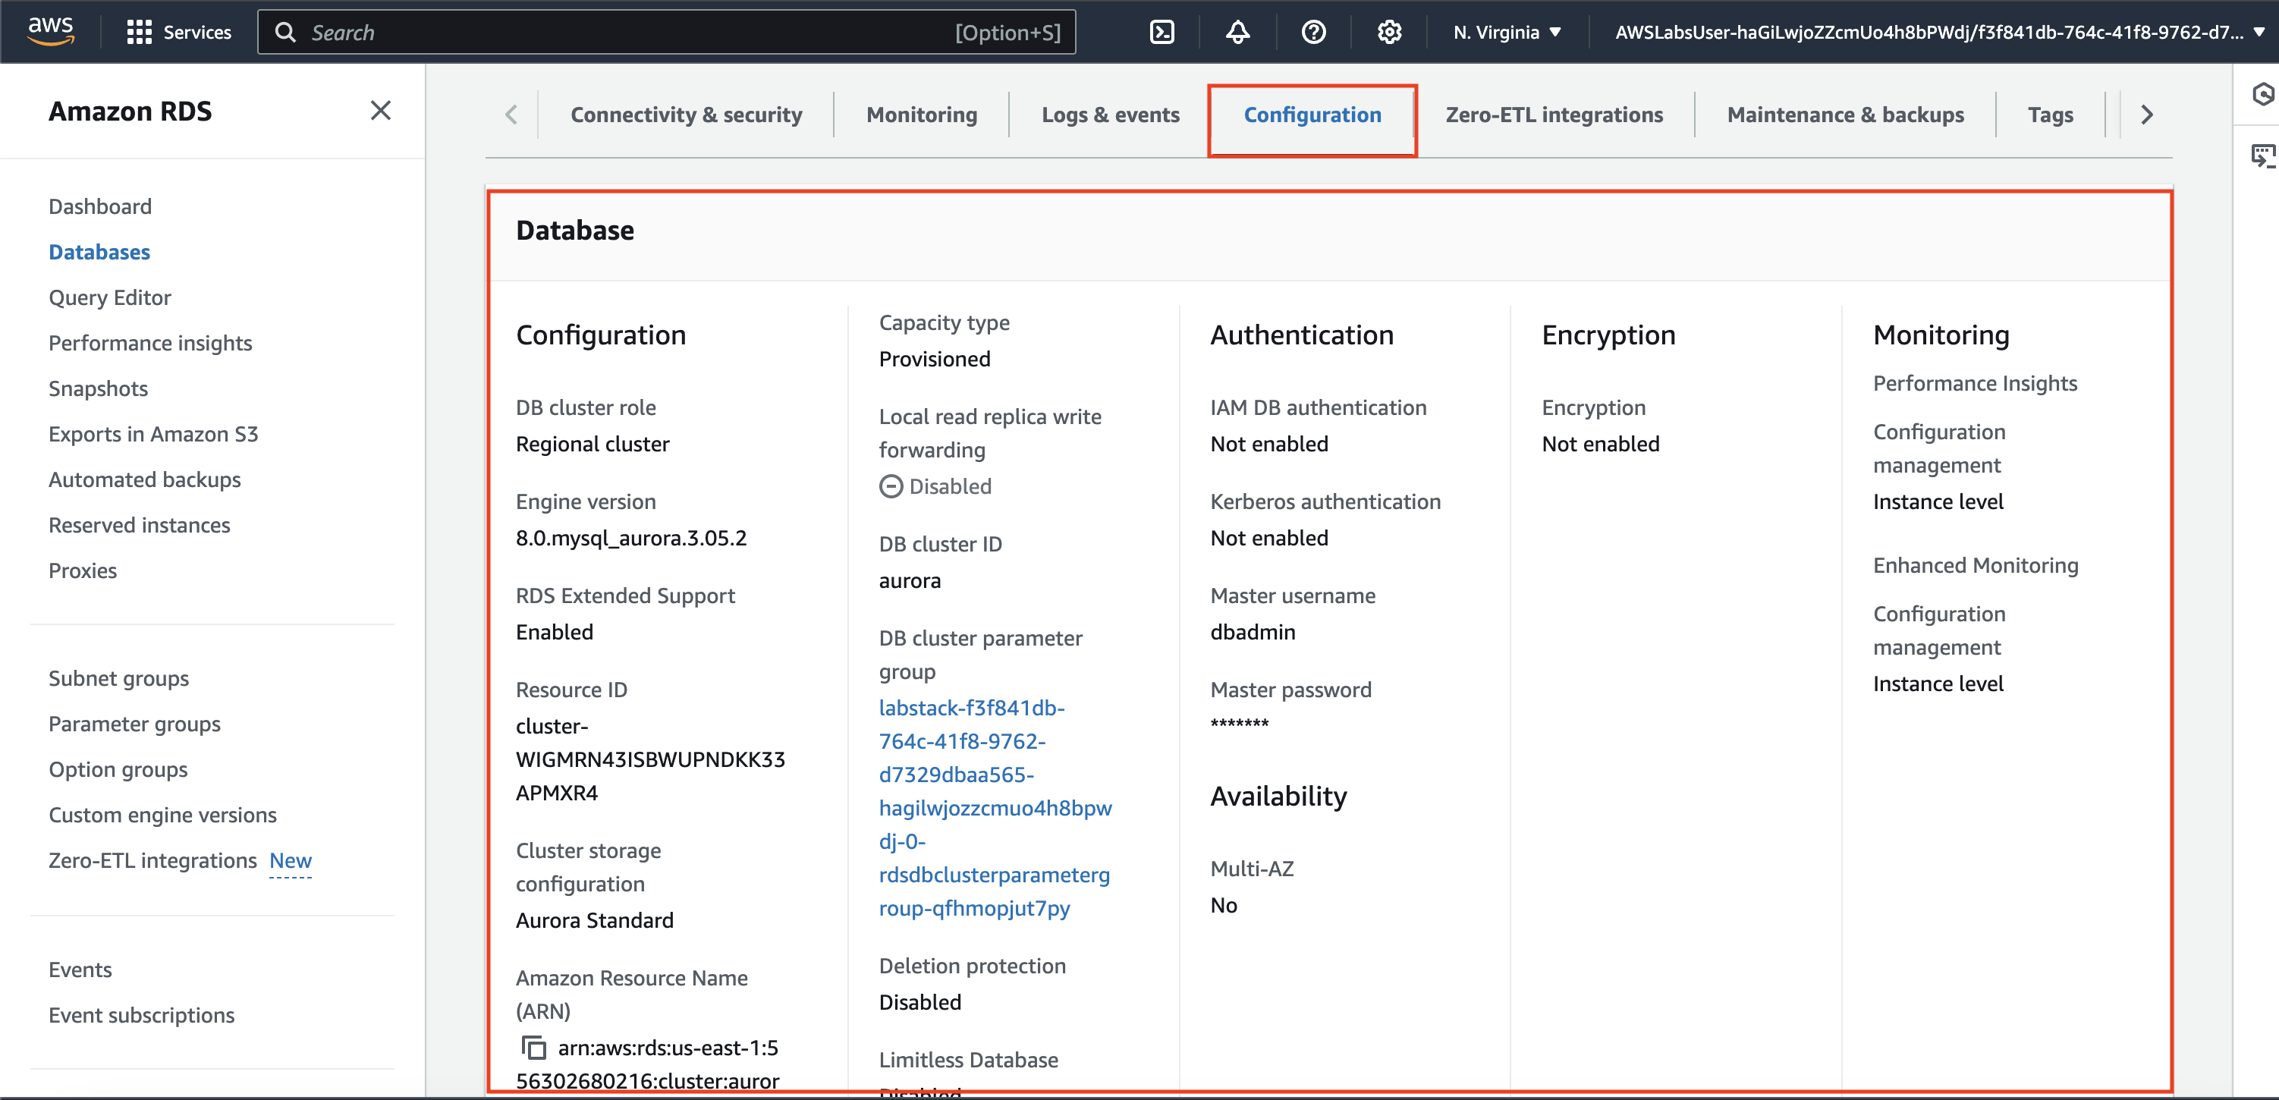Image resolution: width=2279 pixels, height=1100 pixels.
Task: Open the AWSLabsUser account dropdown
Action: [x=1940, y=32]
